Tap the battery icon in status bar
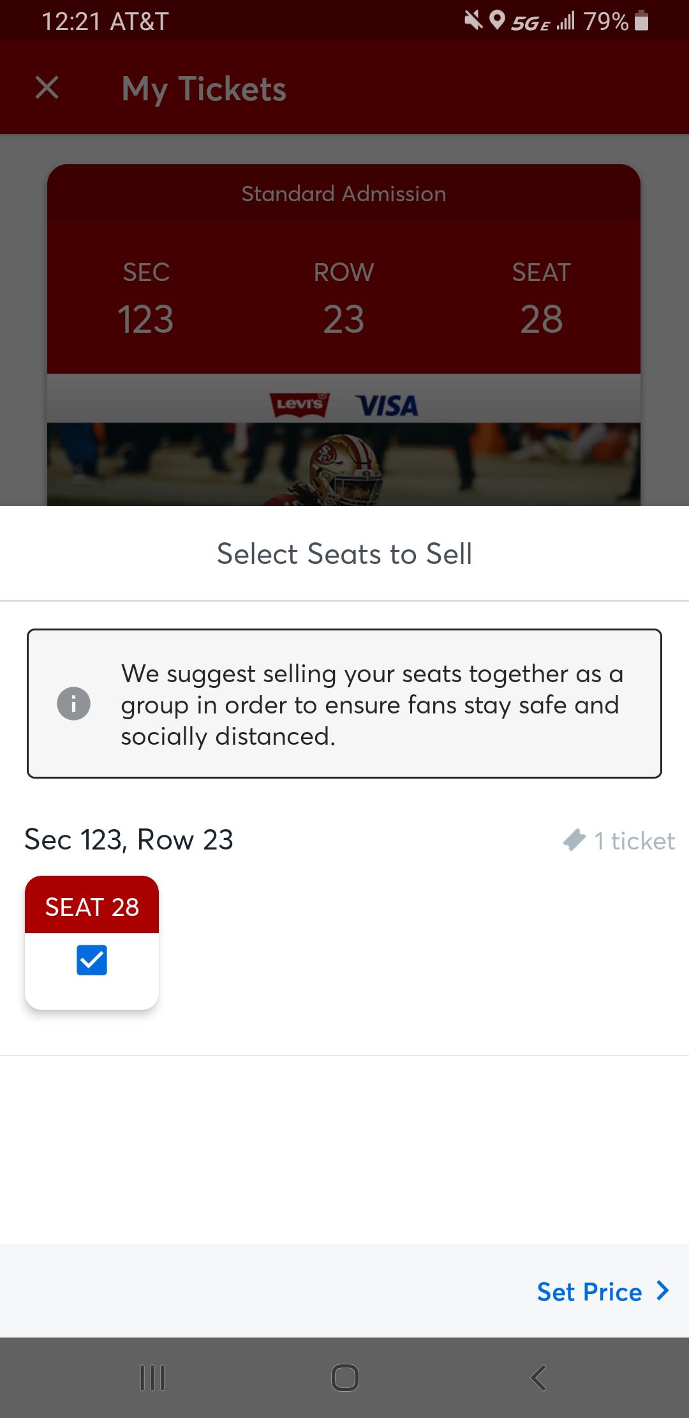This screenshot has width=689, height=1418. coord(642,21)
